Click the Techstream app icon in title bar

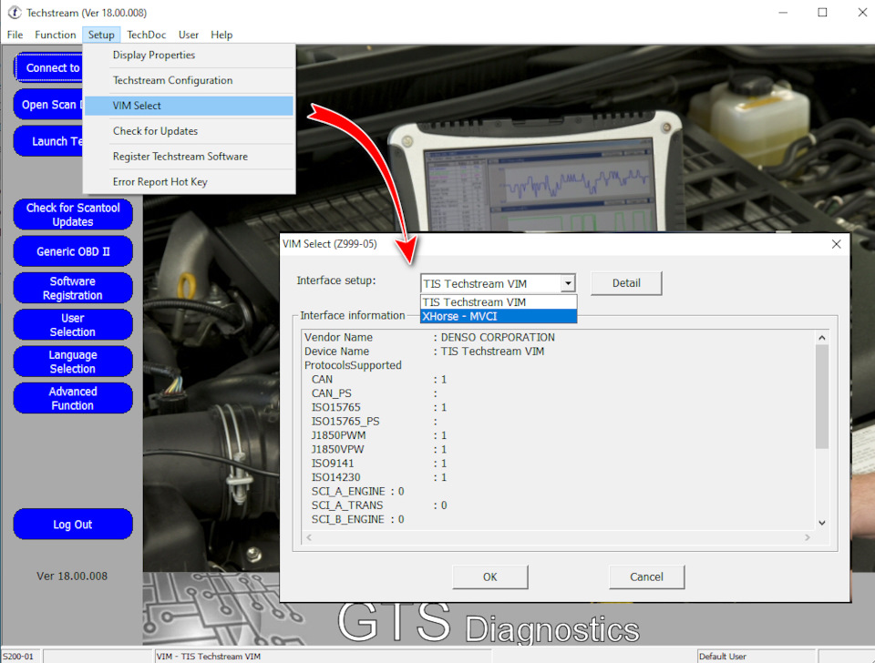[14, 12]
